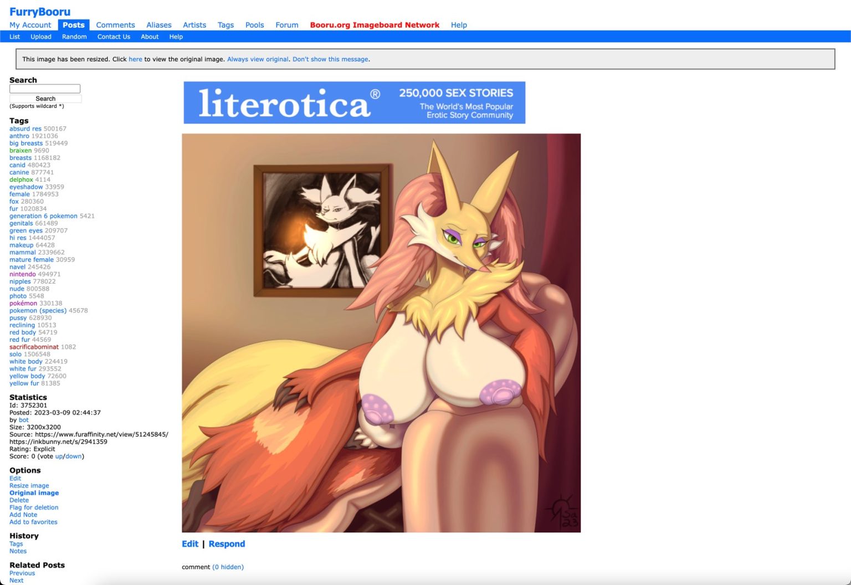Show the '(0 hidden)' comments link

pyautogui.click(x=228, y=567)
